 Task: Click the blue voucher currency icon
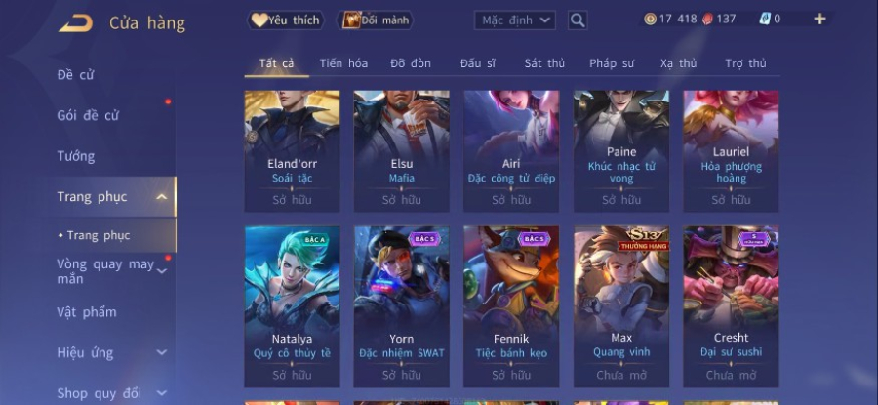point(765,20)
